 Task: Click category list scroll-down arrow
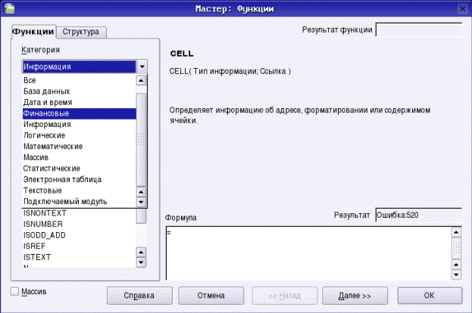[141, 202]
